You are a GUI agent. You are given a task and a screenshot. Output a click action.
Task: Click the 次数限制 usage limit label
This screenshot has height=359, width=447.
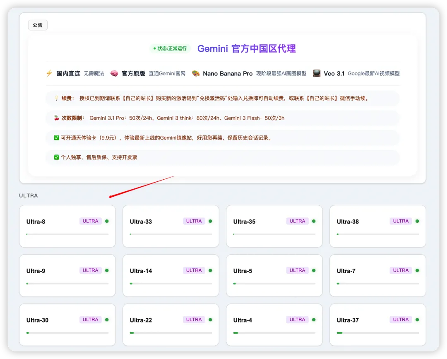(73, 118)
